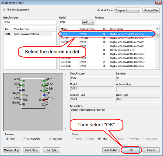Click the Manufacturer column header in the list
This screenshot has width=163, height=156.
point(33,29)
